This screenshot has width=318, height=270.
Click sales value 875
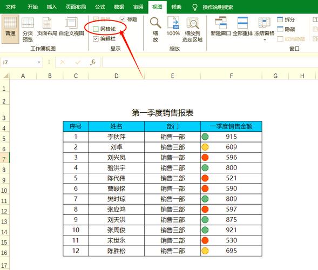coord(231,220)
